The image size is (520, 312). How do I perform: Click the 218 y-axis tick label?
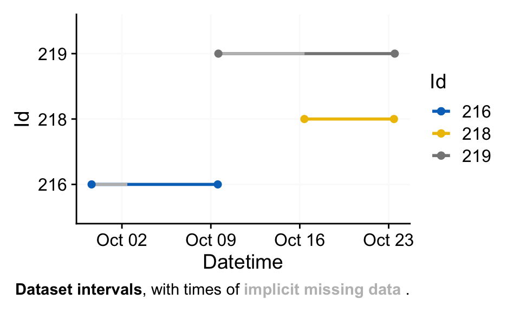52,119
